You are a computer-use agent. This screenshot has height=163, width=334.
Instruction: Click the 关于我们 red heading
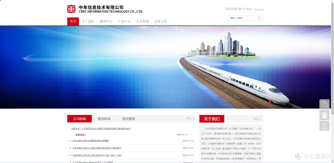click(212, 119)
